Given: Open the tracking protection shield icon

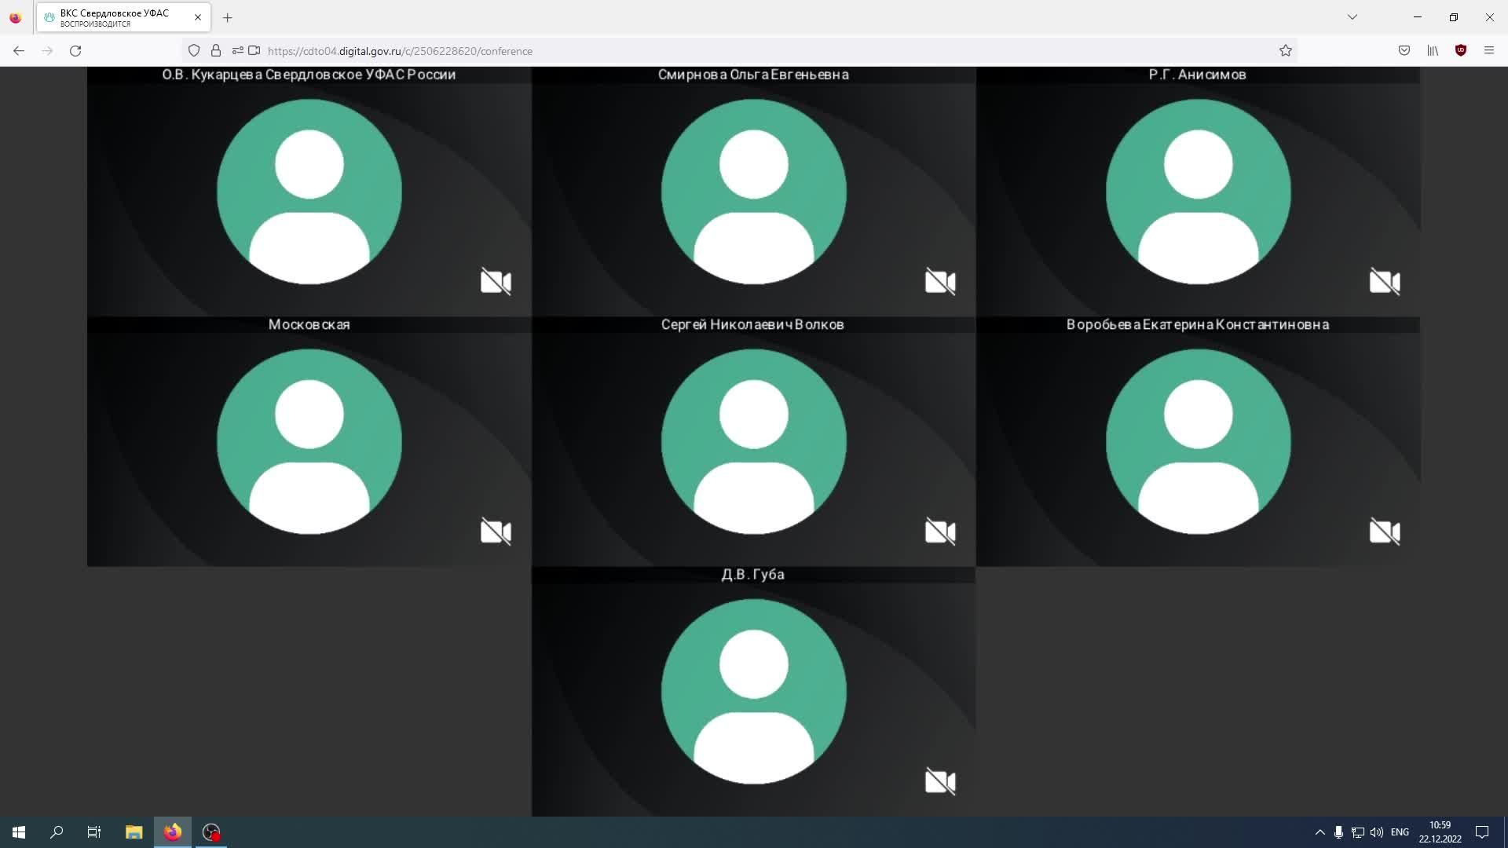Looking at the screenshot, I should pyautogui.click(x=194, y=51).
